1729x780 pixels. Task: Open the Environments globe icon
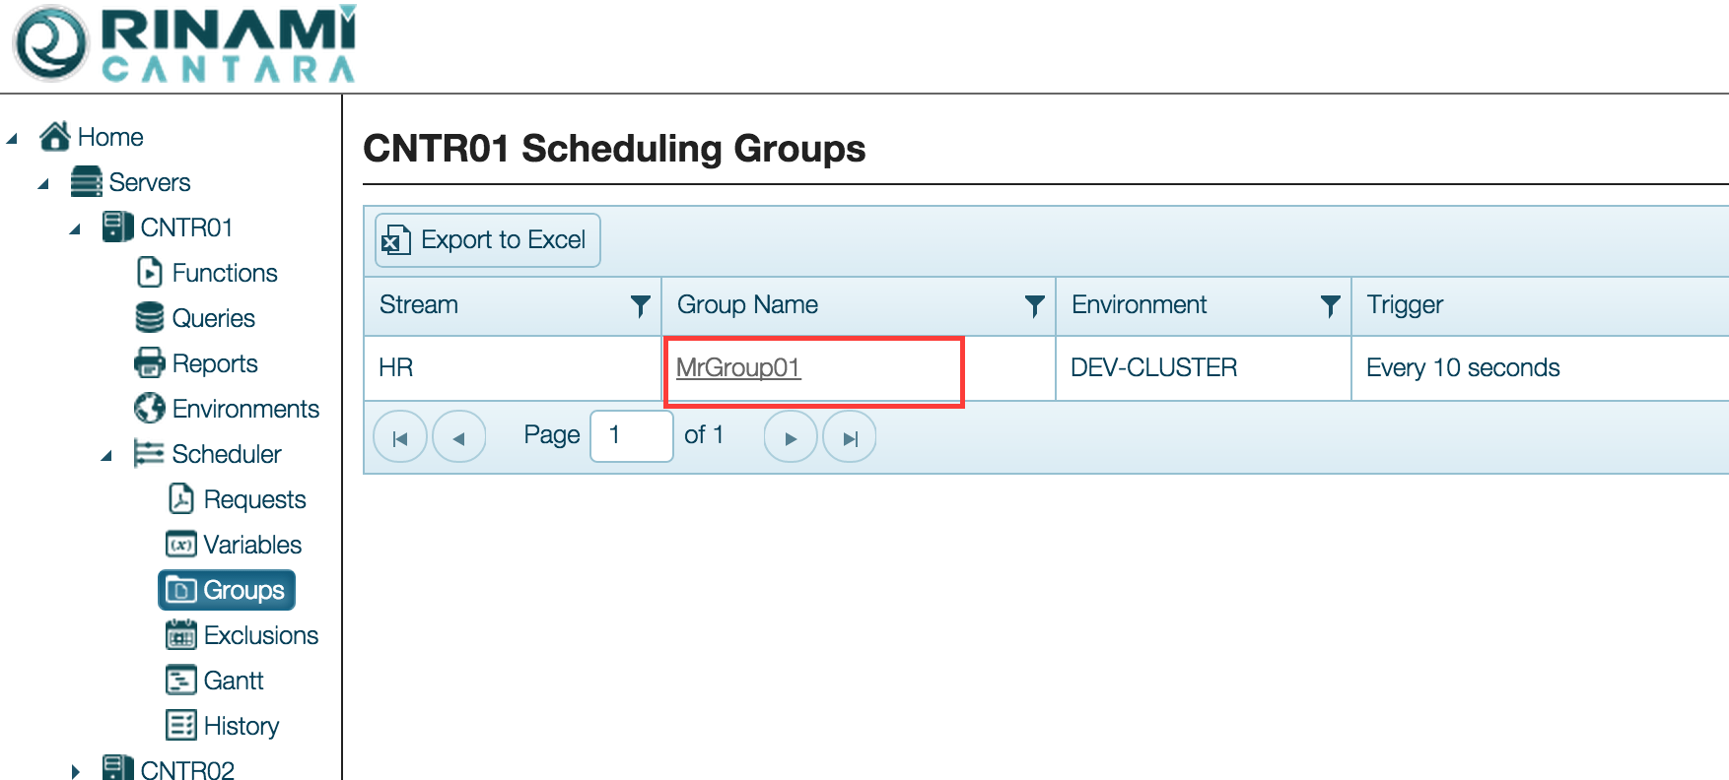point(149,409)
